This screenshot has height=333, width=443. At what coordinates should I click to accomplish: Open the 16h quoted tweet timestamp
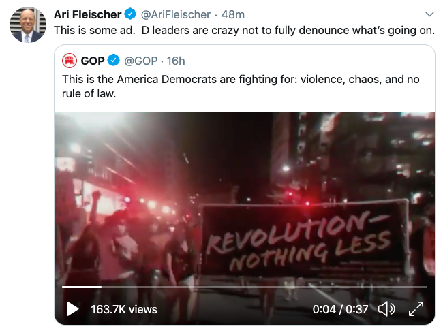(x=175, y=61)
